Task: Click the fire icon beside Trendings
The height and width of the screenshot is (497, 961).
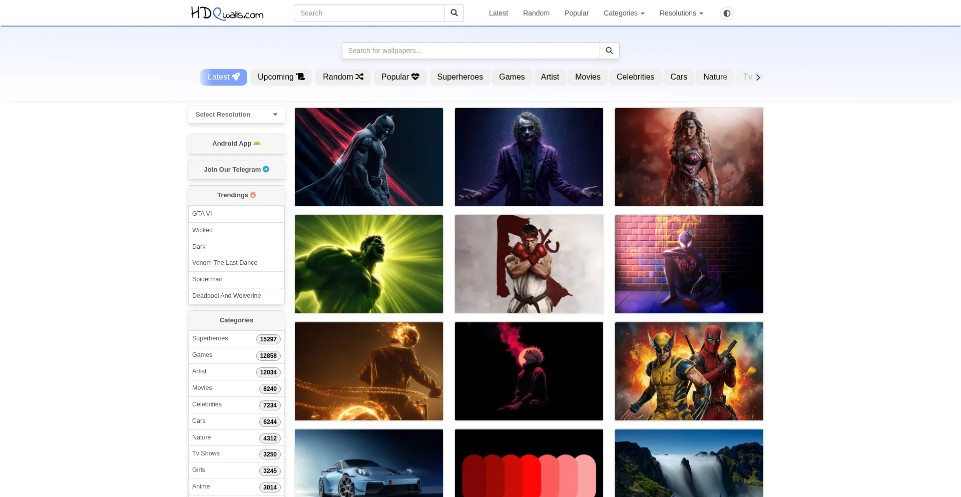Action: 252,195
